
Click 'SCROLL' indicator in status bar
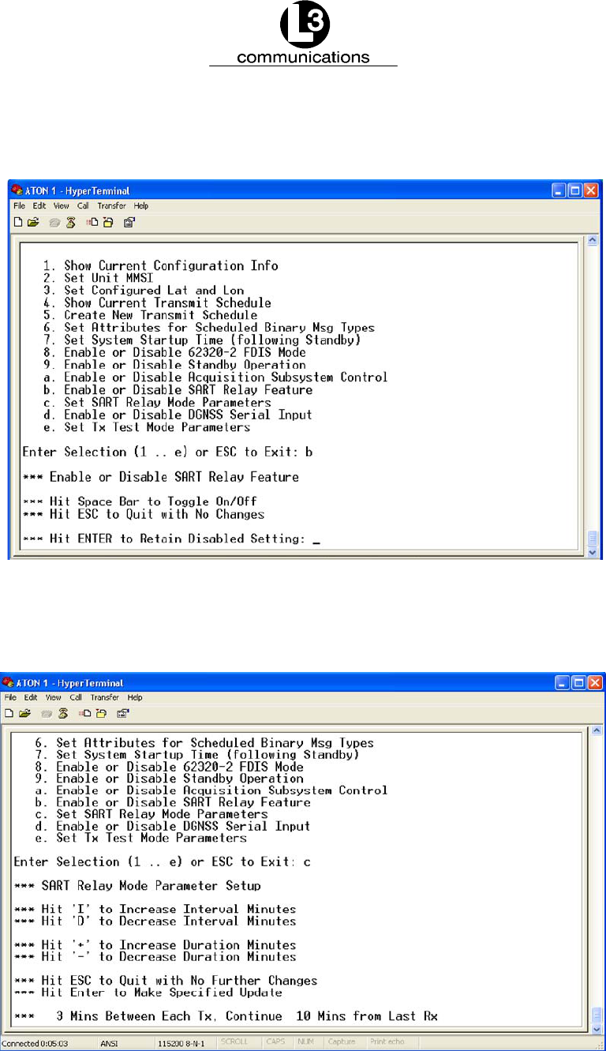(234, 1043)
